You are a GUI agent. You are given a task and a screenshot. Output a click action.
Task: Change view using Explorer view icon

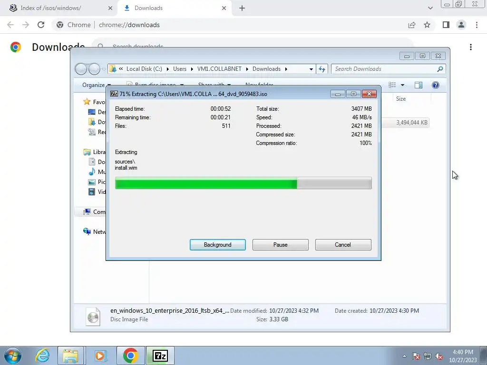coord(392,85)
